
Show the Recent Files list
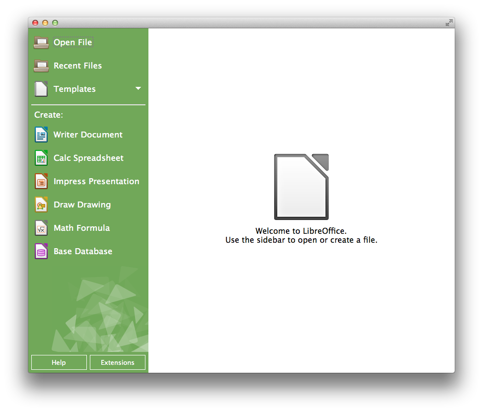[x=77, y=66]
